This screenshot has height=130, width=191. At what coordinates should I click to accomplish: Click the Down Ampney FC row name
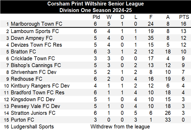click(x=32, y=38)
